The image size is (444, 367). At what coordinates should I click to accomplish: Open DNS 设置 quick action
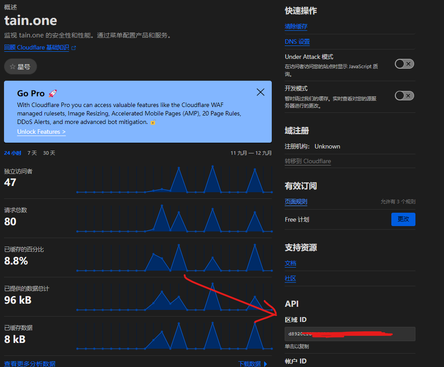click(x=297, y=42)
